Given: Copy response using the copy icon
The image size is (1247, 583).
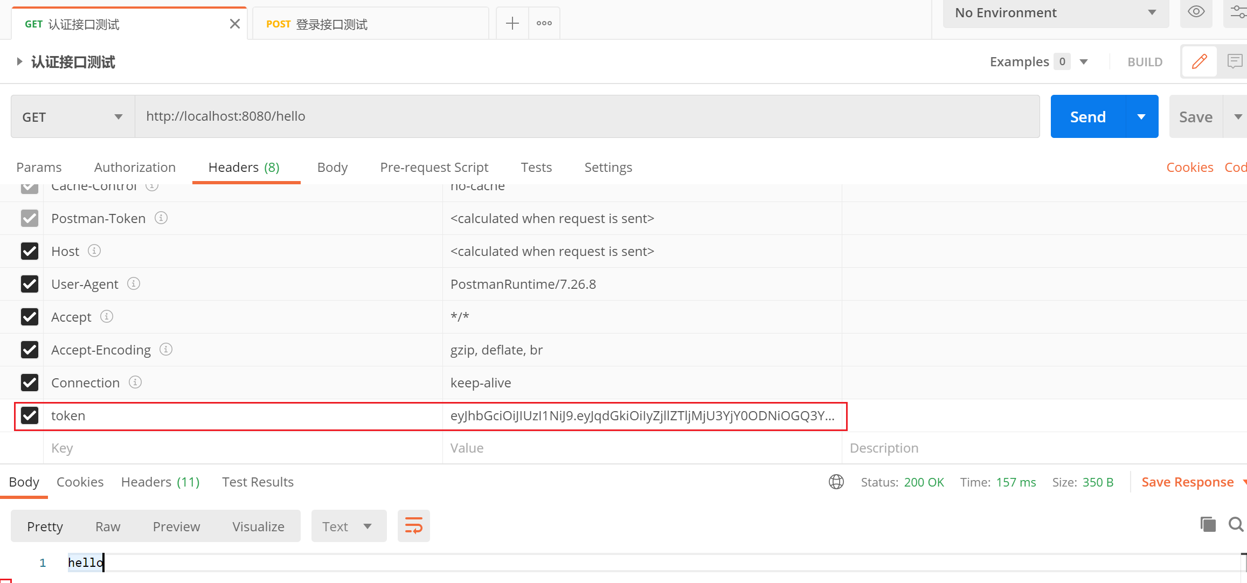Looking at the screenshot, I should click(1208, 524).
